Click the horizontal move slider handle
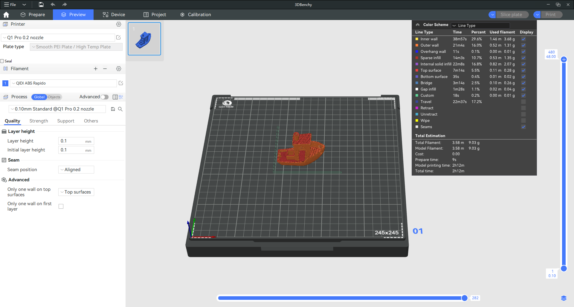This screenshot has height=307, width=574. 464,298
